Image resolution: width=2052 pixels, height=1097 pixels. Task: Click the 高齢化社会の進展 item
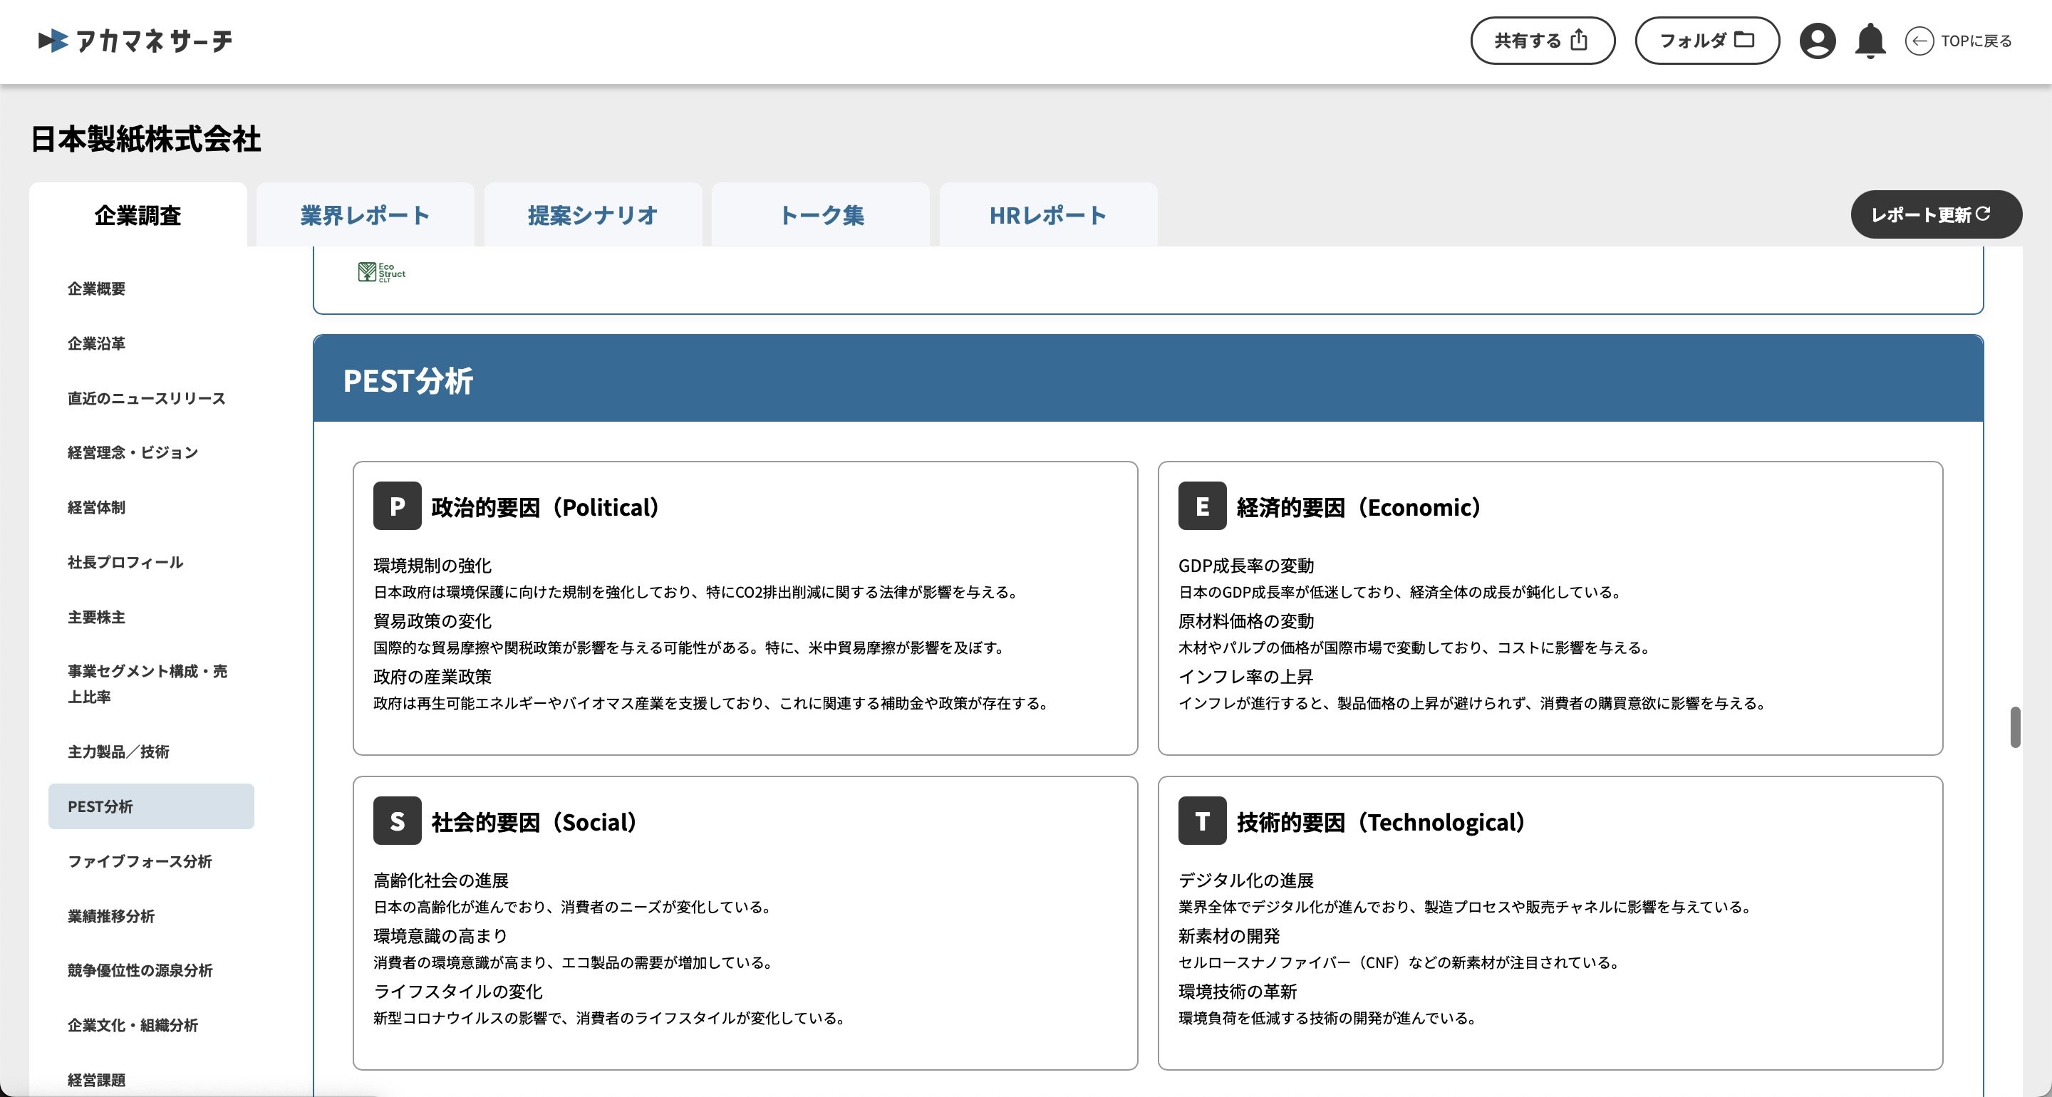[440, 880]
